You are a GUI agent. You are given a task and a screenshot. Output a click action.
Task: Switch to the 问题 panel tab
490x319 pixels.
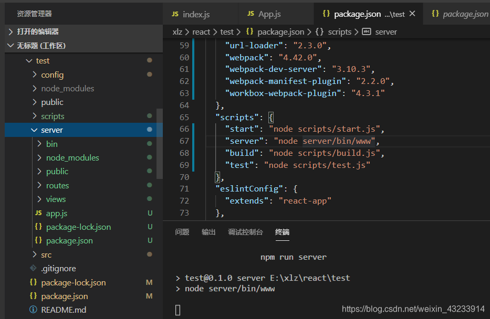pos(182,232)
